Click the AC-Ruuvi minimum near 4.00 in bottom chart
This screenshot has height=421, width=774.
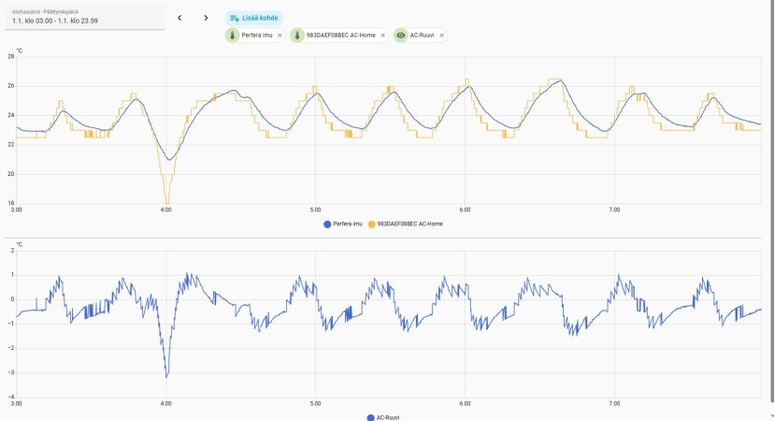[x=166, y=376]
